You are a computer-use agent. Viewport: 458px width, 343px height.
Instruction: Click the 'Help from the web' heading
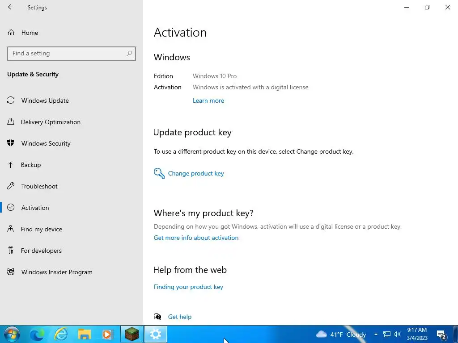190,270
